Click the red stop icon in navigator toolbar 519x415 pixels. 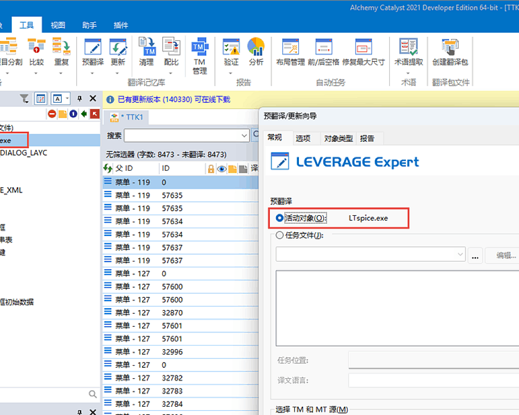(52, 114)
